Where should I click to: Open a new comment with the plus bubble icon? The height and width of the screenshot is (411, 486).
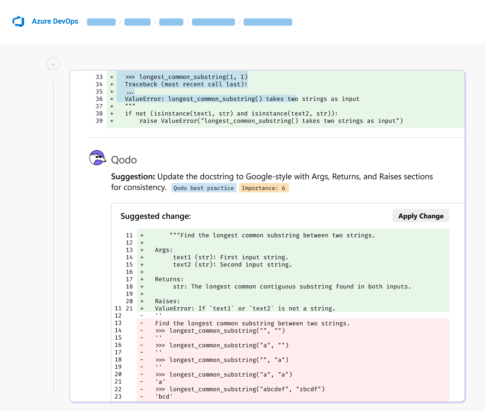point(53,64)
